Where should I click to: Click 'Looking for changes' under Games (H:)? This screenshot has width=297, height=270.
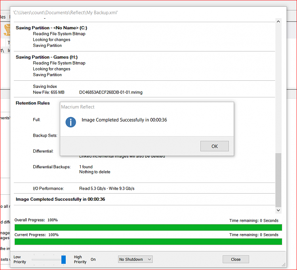pyautogui.click(x=51, y=69)
